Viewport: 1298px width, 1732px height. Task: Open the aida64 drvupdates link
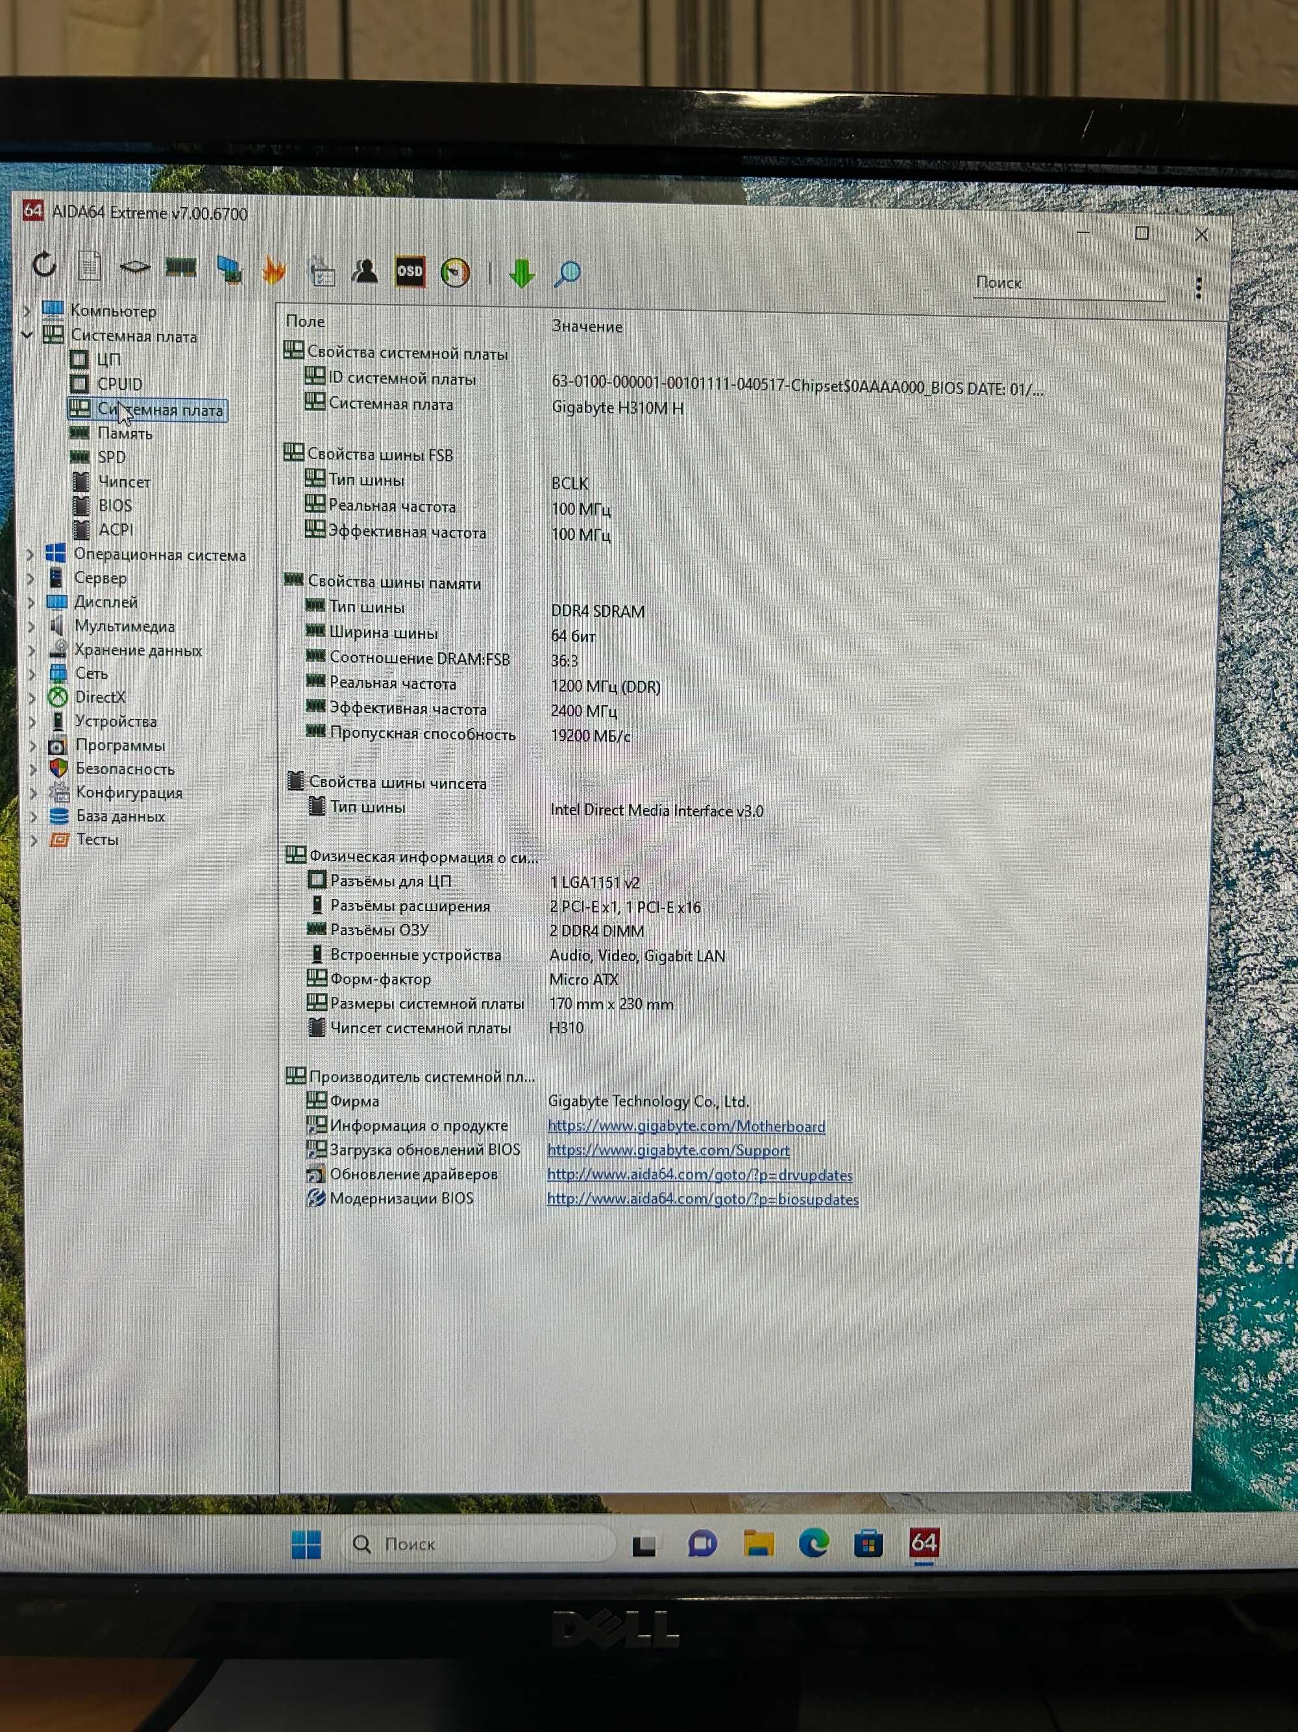(x=700, y=1175)
